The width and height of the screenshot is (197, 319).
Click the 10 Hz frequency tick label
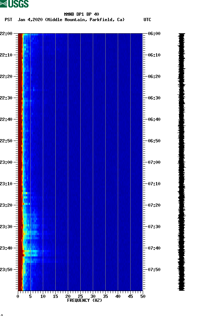[x=43, y=296]
